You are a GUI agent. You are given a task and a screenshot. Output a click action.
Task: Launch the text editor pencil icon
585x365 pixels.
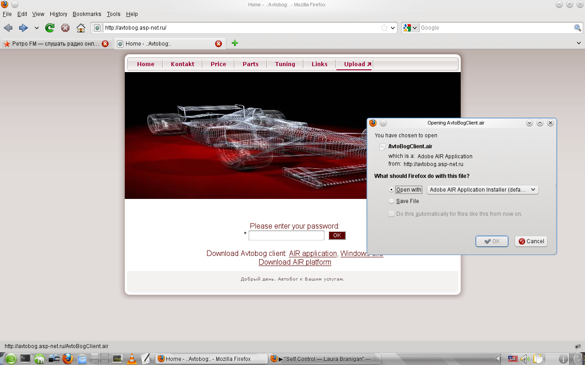145,359
